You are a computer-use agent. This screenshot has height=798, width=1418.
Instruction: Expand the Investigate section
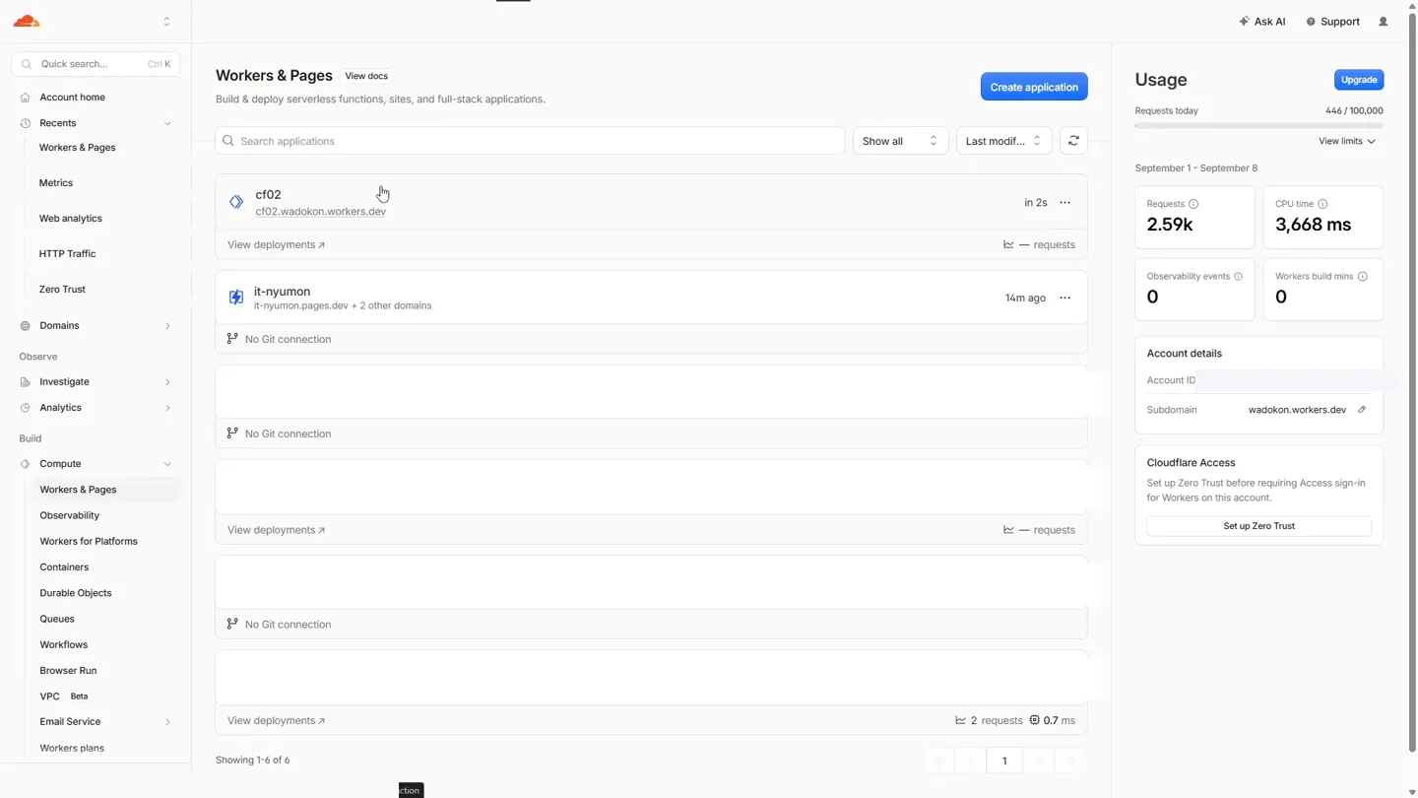[167, 382]
